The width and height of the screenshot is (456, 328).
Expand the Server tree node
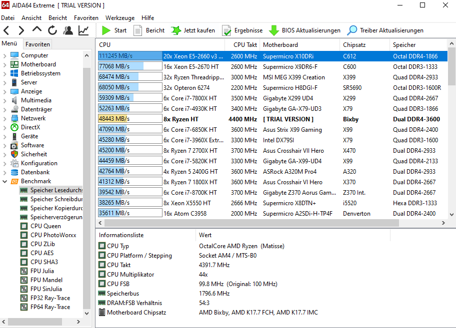[x=4, y=82]
